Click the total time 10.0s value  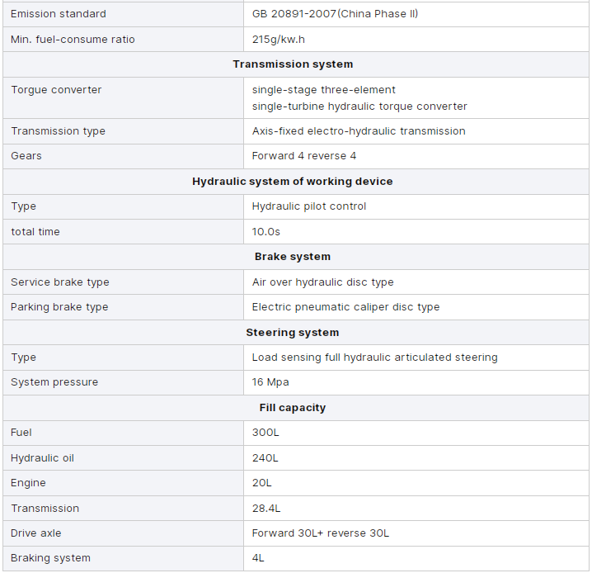[266, 232]
